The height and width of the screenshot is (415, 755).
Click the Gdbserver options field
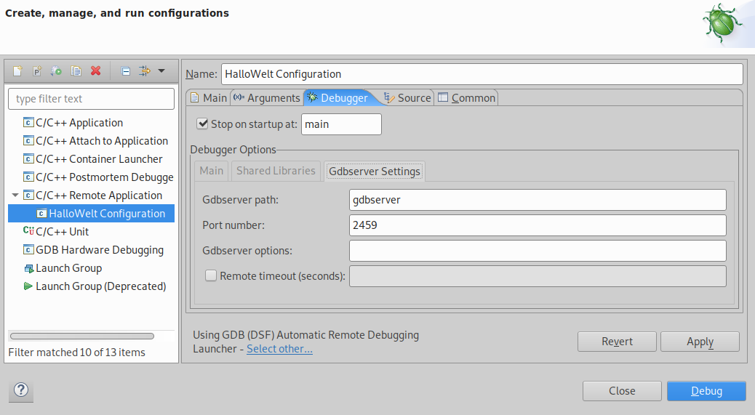pyautogui.click(x=538, y=251)
